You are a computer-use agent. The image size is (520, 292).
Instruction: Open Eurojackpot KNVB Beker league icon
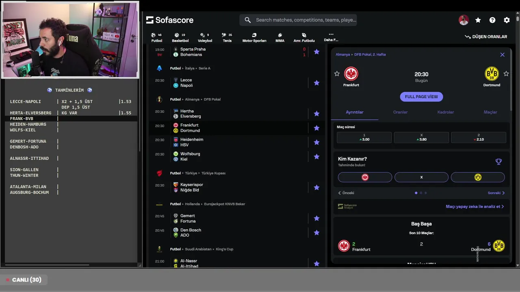(x=159, y=204)
